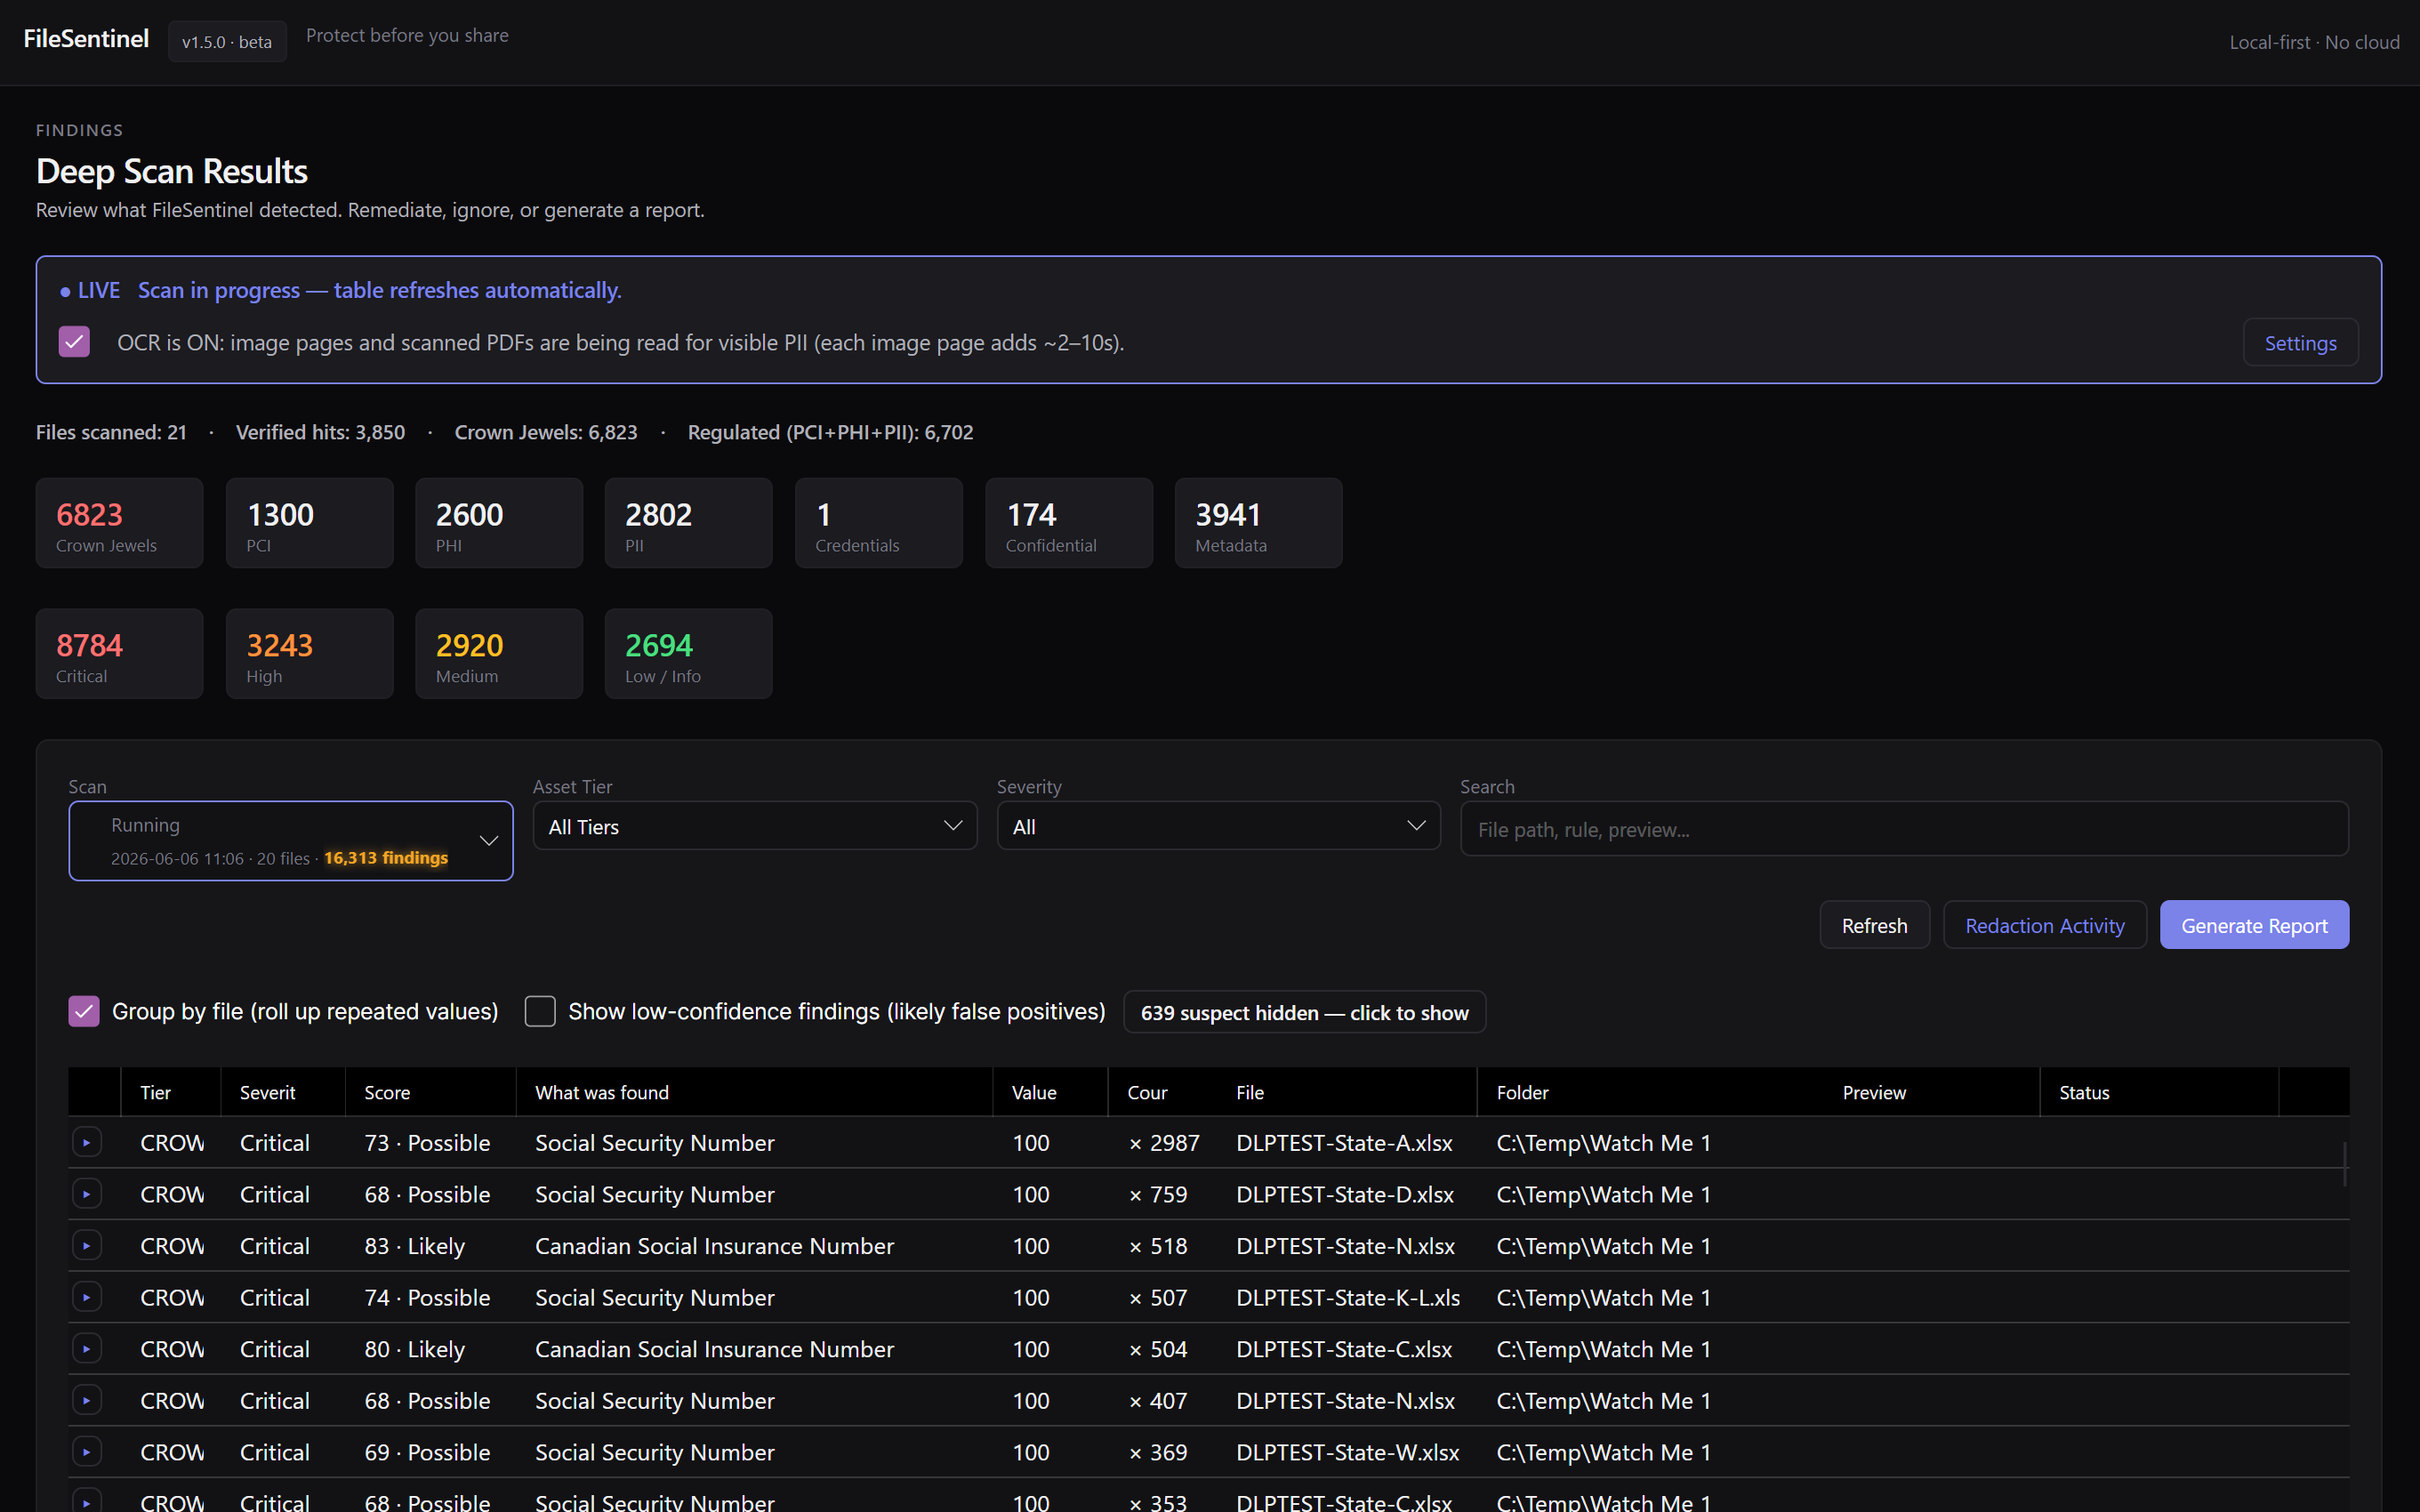Click the × 2987 count cell
The width and height of the screenshot is (2420, 1512).
(1164, 1142)
